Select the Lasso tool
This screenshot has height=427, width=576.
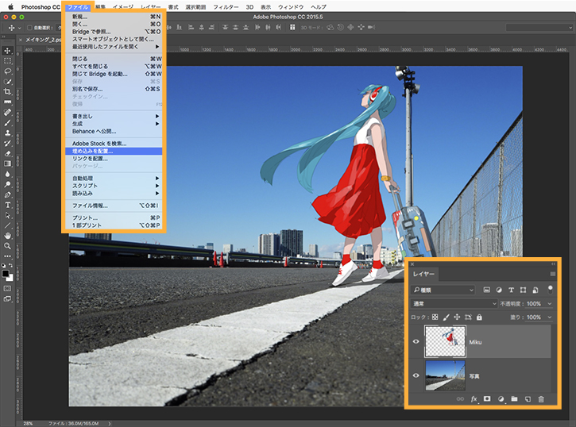pyautogui.click(x=8, y=71)
